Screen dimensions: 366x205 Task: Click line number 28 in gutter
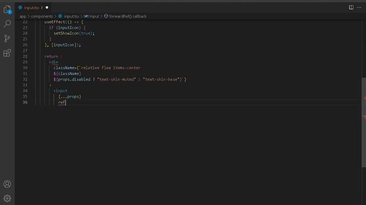(x=25, y=56)
